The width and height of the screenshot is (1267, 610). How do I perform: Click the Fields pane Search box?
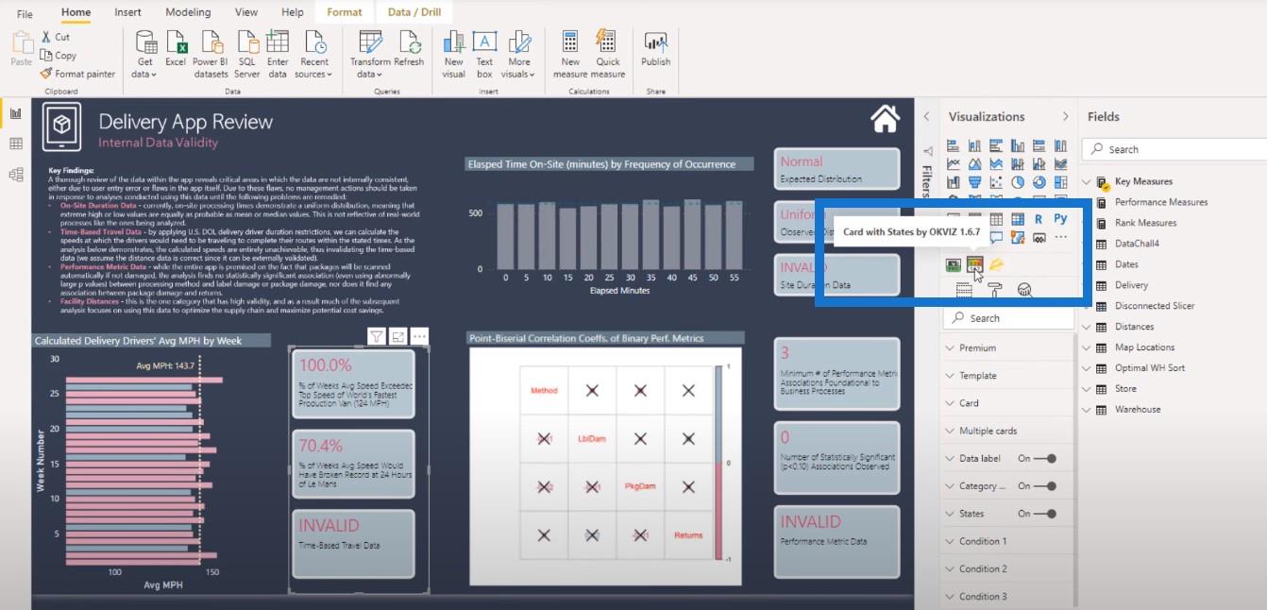click(x=1173, y=149)
